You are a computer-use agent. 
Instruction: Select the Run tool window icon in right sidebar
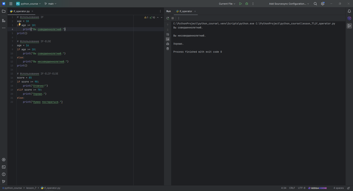tap(349, 26)
